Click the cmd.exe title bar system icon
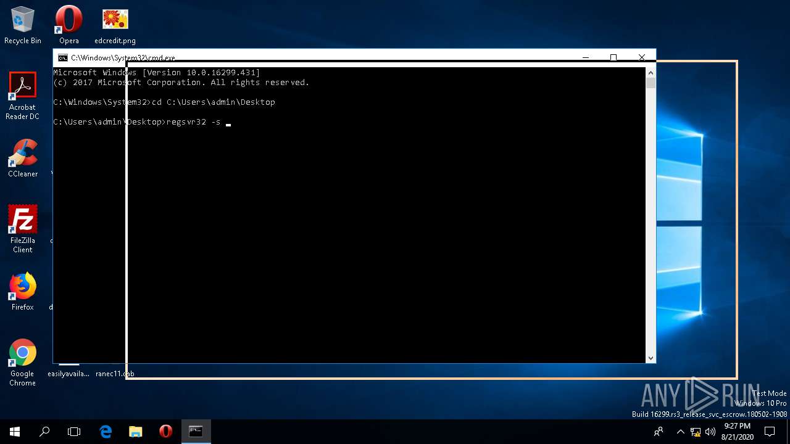790x444 pixels. tap(63, 58)
